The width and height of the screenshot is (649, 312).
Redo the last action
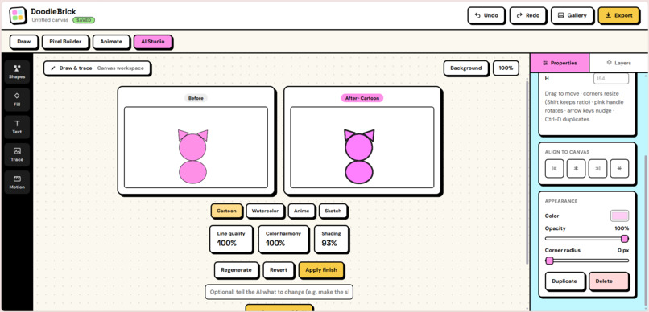pyautogui.click(x=527, y=16)
